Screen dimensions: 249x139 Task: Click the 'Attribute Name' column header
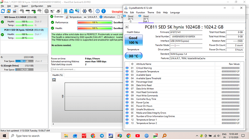(x=175, y=64)
